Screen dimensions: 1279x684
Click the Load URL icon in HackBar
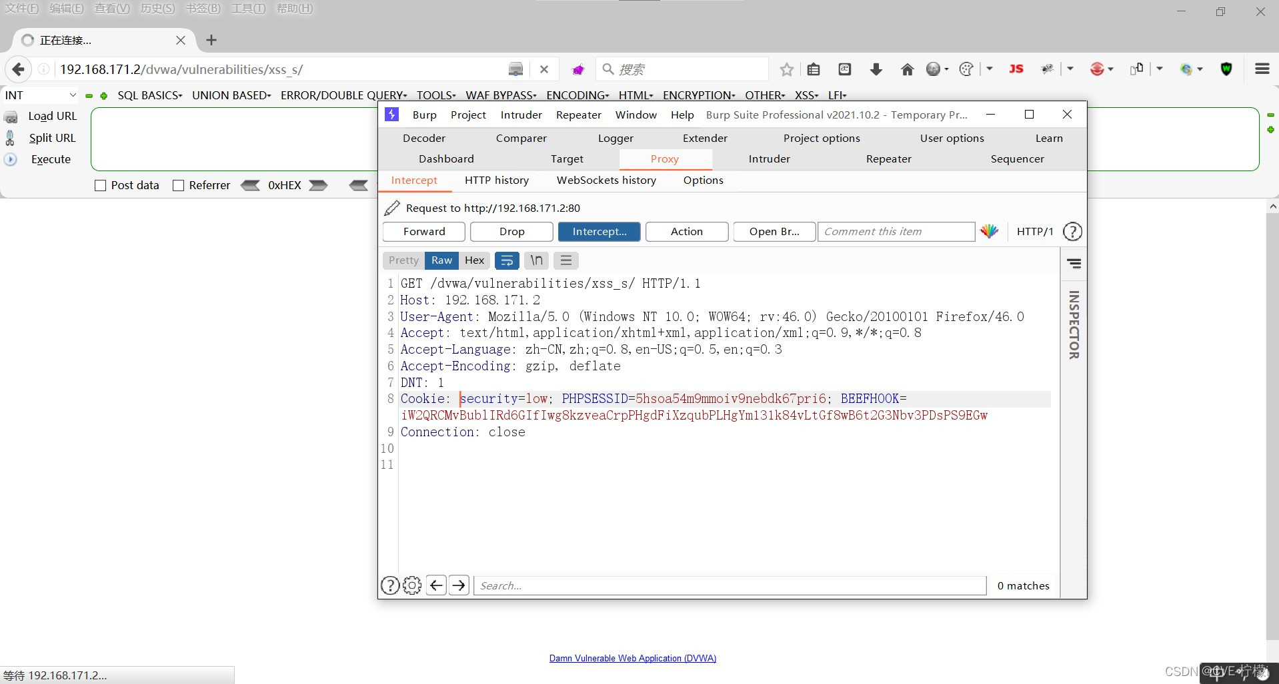pos(11,117)
